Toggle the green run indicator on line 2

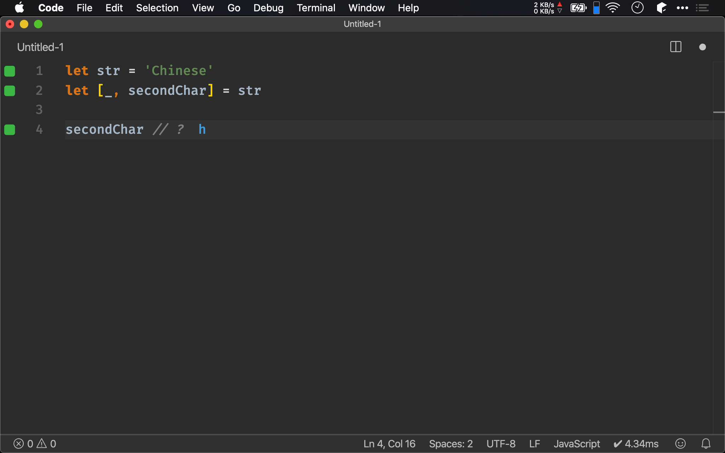pos(10,90)
